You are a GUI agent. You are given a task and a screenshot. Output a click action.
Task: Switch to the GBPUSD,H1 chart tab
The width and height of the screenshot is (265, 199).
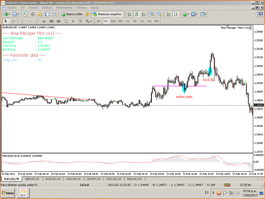click(32, 179)
